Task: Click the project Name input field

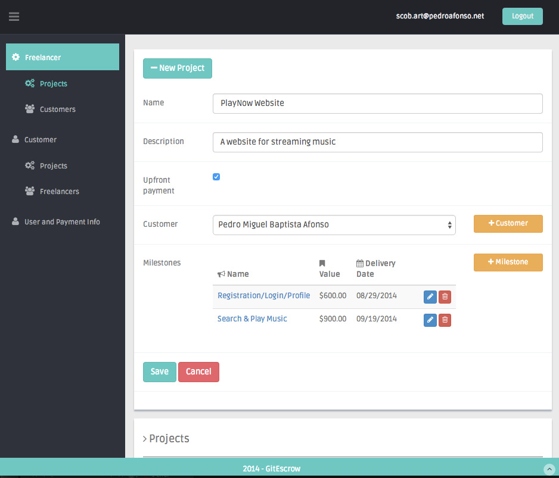Action: (x=377, y=104)
